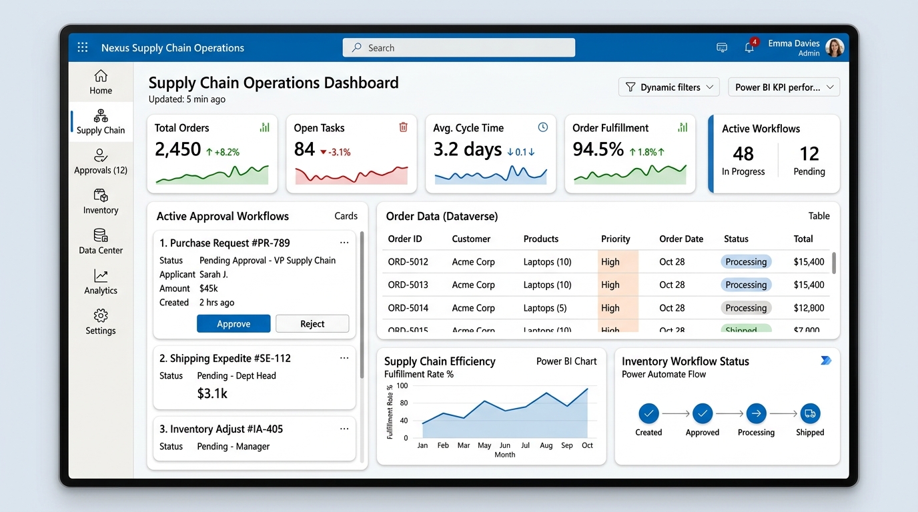918x512 pixels.
Task: Click the Order Fulfillment chart icon
Action: click(682, 127)
